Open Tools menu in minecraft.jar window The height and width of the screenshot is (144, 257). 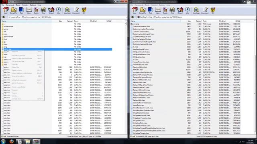18,5
